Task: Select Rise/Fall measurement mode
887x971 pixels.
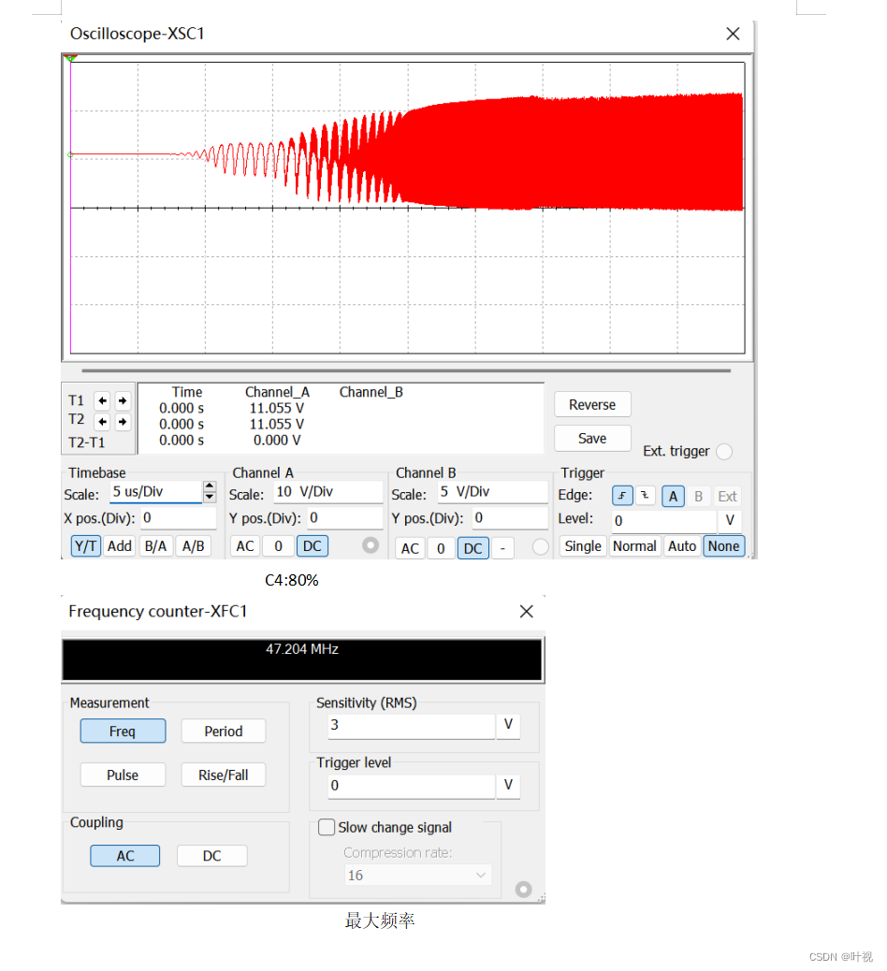Action: pos(224,775)
